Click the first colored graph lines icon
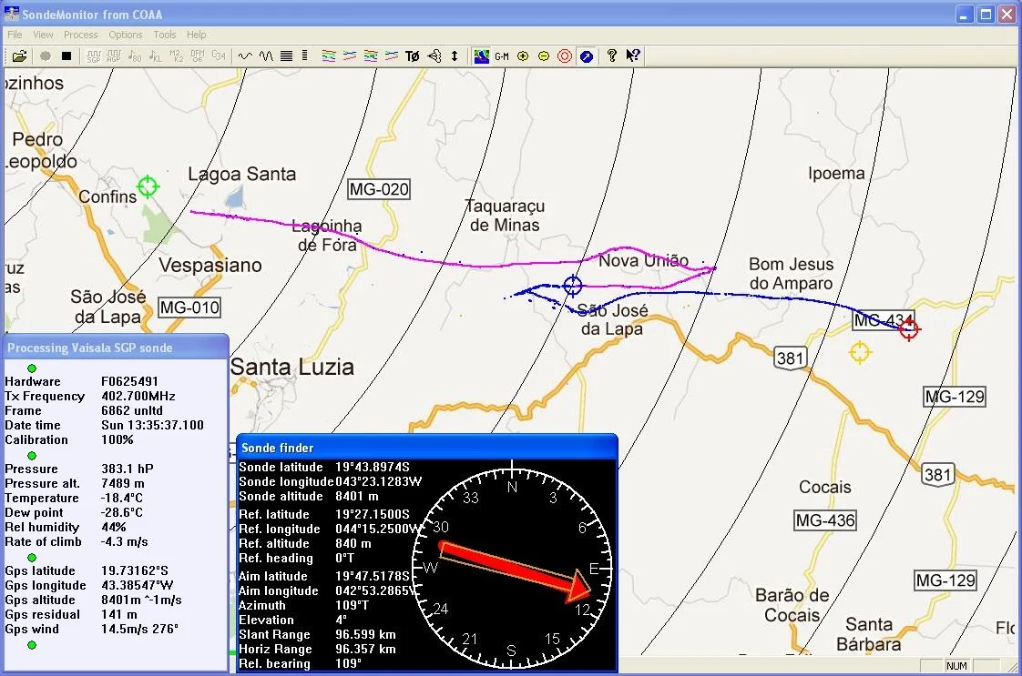The image size is (1022, 676). [329, 56]
